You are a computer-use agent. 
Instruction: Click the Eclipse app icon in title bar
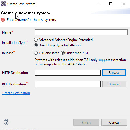click(4, 4)
